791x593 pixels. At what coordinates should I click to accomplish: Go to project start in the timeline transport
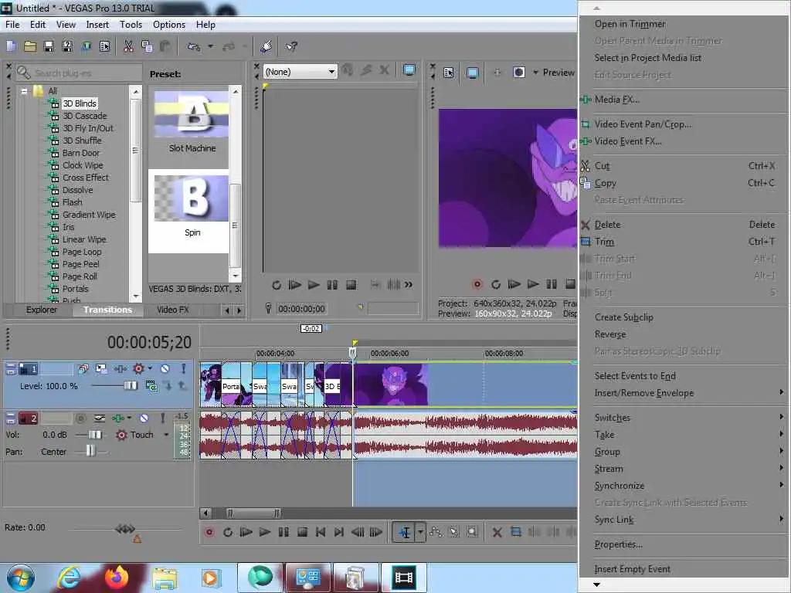coord(321,532)
